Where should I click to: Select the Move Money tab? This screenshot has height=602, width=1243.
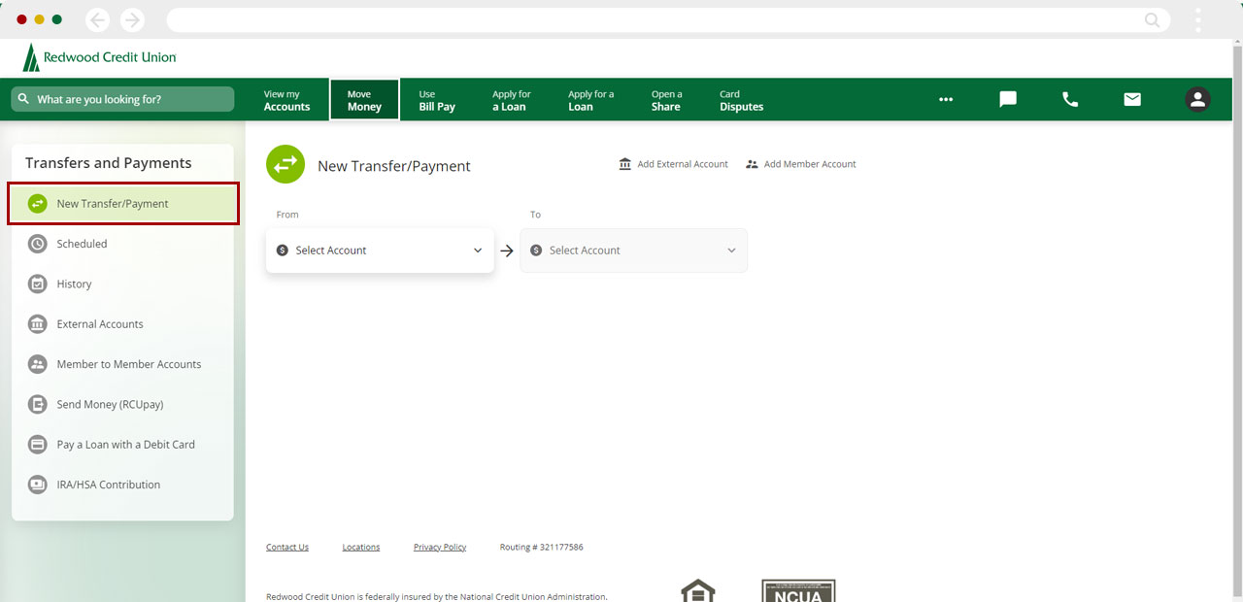[x=364, y=100]
